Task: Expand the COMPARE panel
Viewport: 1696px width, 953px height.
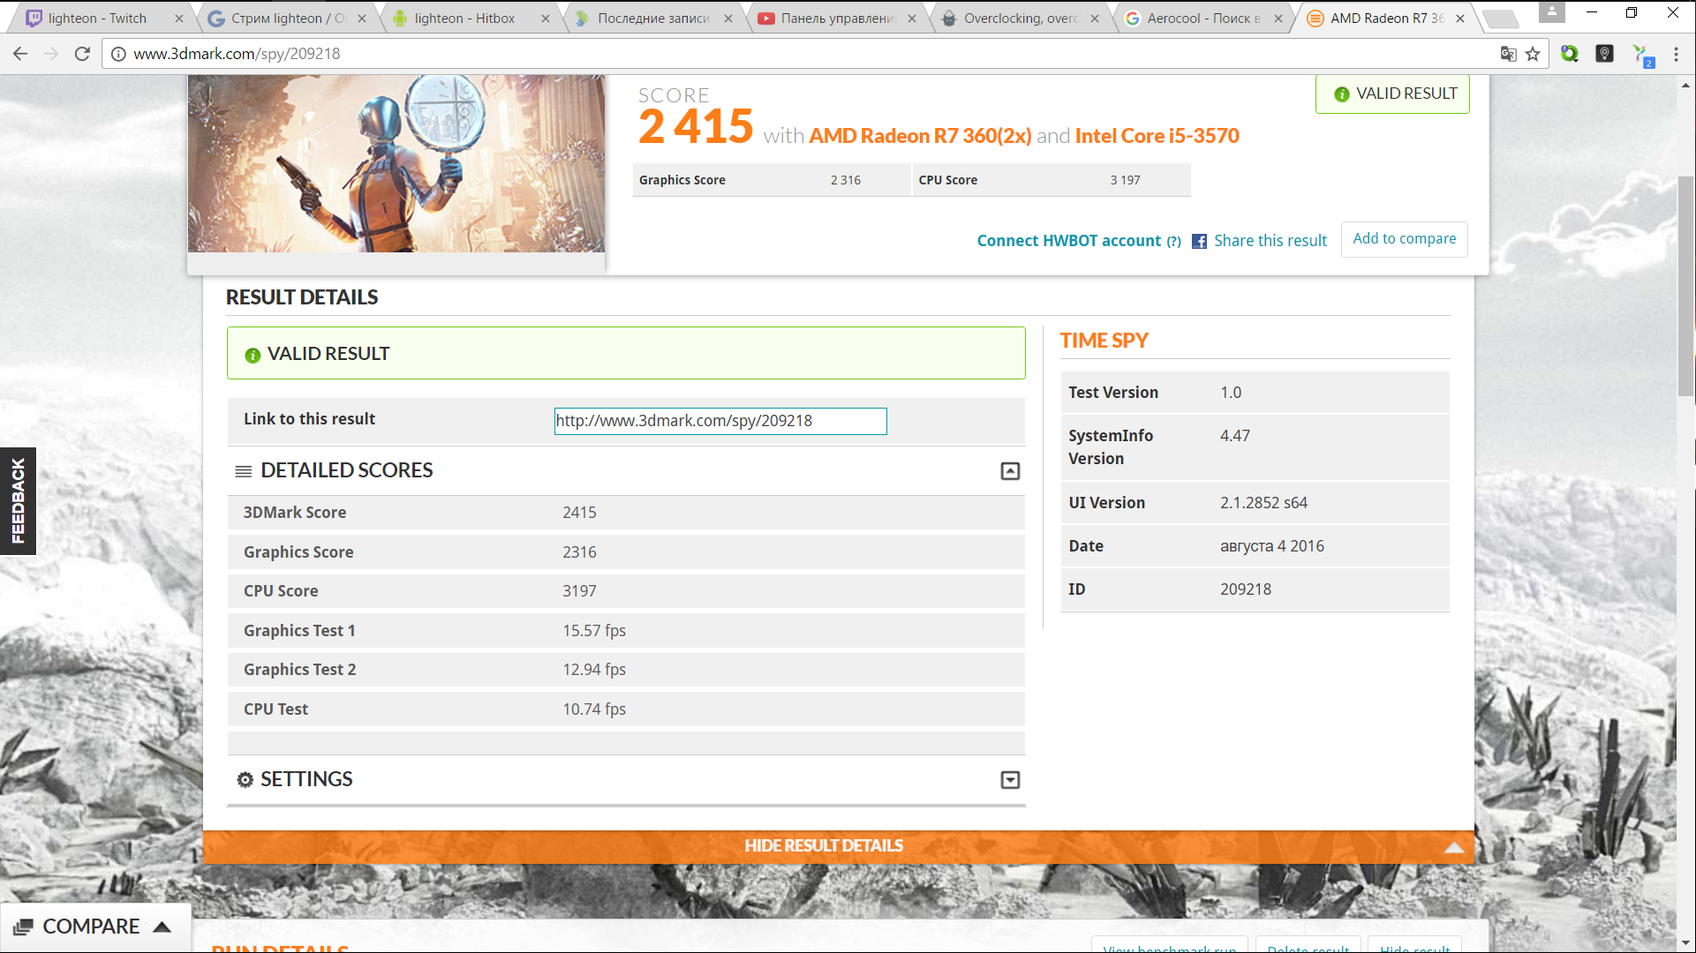Action: coord(95,927)
